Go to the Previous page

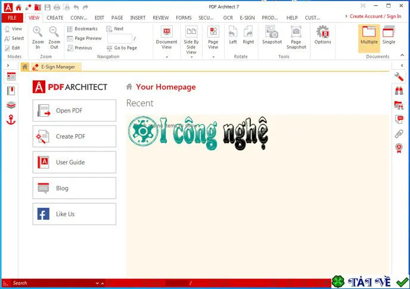pyautogui.click(x=79, y=48)
